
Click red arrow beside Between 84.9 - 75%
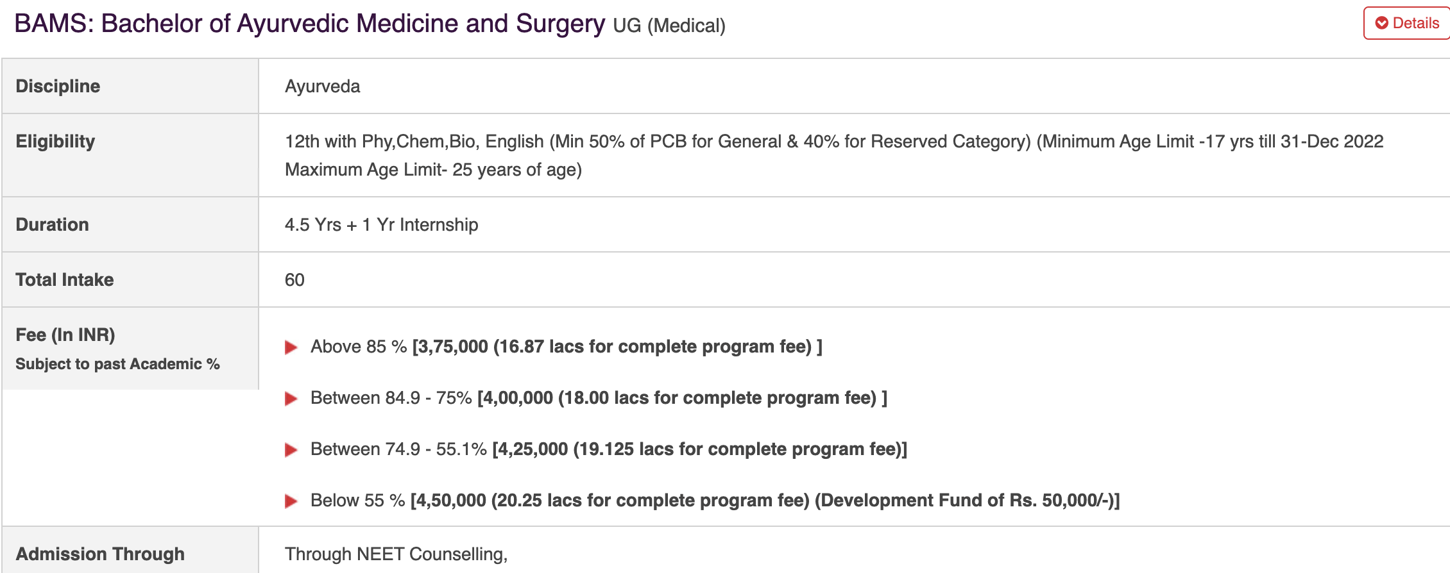pos(291,398)
